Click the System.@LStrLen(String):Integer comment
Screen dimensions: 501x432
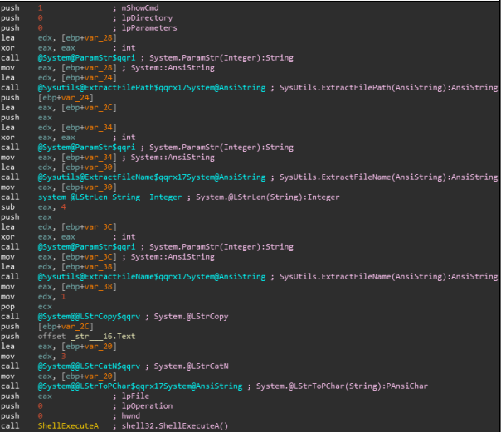(x=267, y=197)
